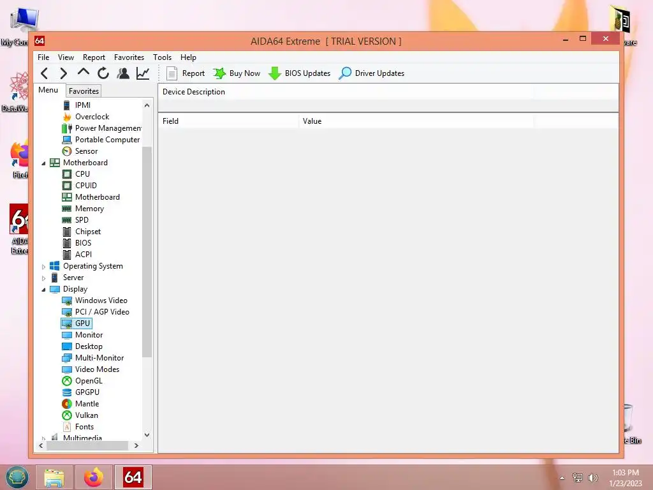Click the Report button in the toolbar
Image resolution: width=653 pixels, height=490 pixels.
coord(186,73)
